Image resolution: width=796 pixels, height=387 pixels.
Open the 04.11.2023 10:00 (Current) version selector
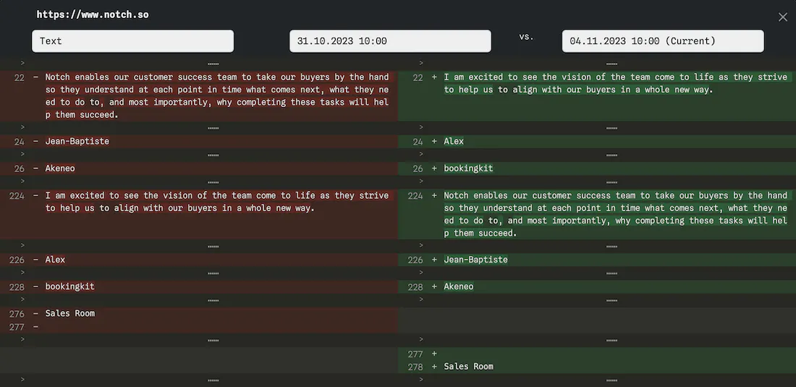(x=662, y=41)
